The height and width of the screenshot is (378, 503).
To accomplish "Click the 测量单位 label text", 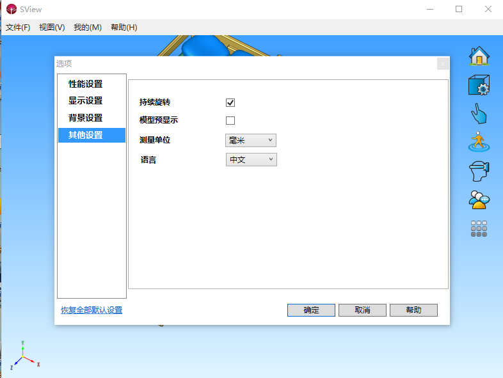I will (x=155, y=140).
